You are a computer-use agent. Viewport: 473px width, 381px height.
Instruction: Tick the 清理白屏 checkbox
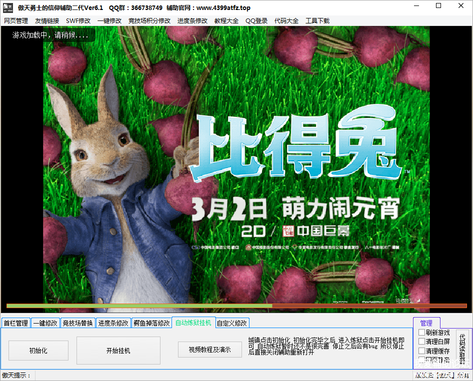(422, 342)
